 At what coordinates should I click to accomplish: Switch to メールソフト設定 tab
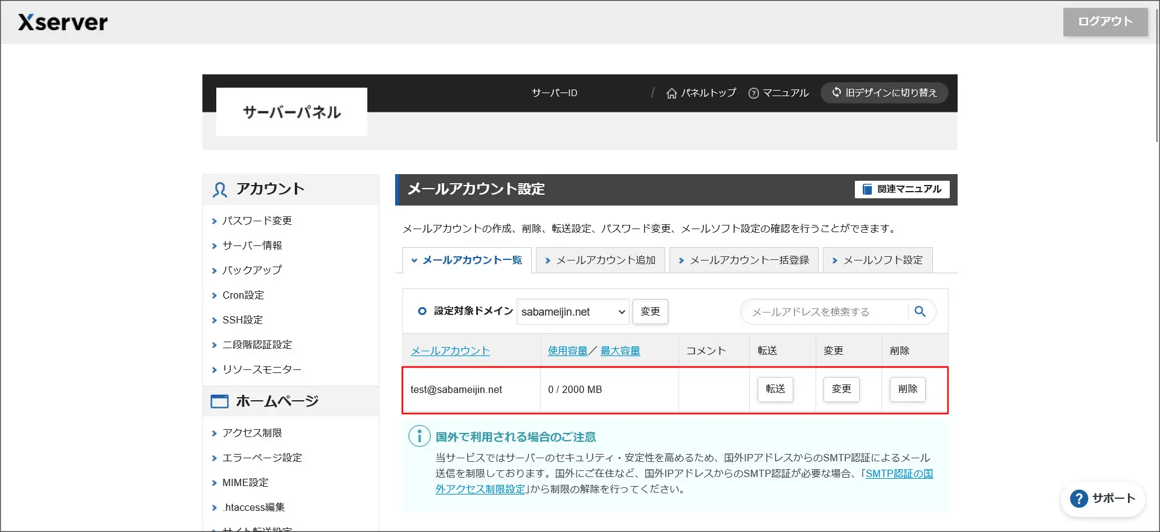tap(877, 260)
